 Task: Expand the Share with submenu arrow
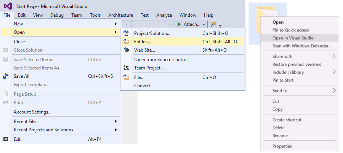(334, 56)
